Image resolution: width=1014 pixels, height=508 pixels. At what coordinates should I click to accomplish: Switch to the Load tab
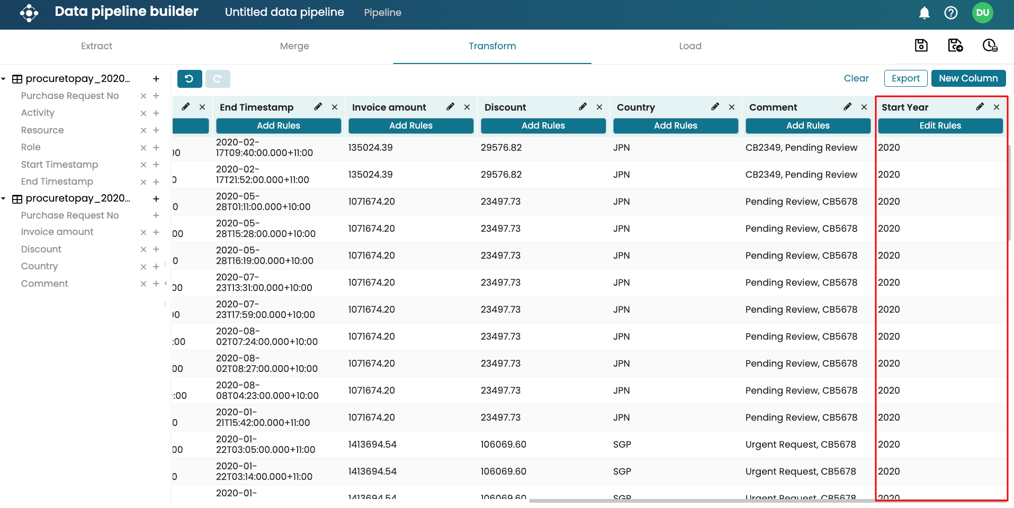coord(690,46)
